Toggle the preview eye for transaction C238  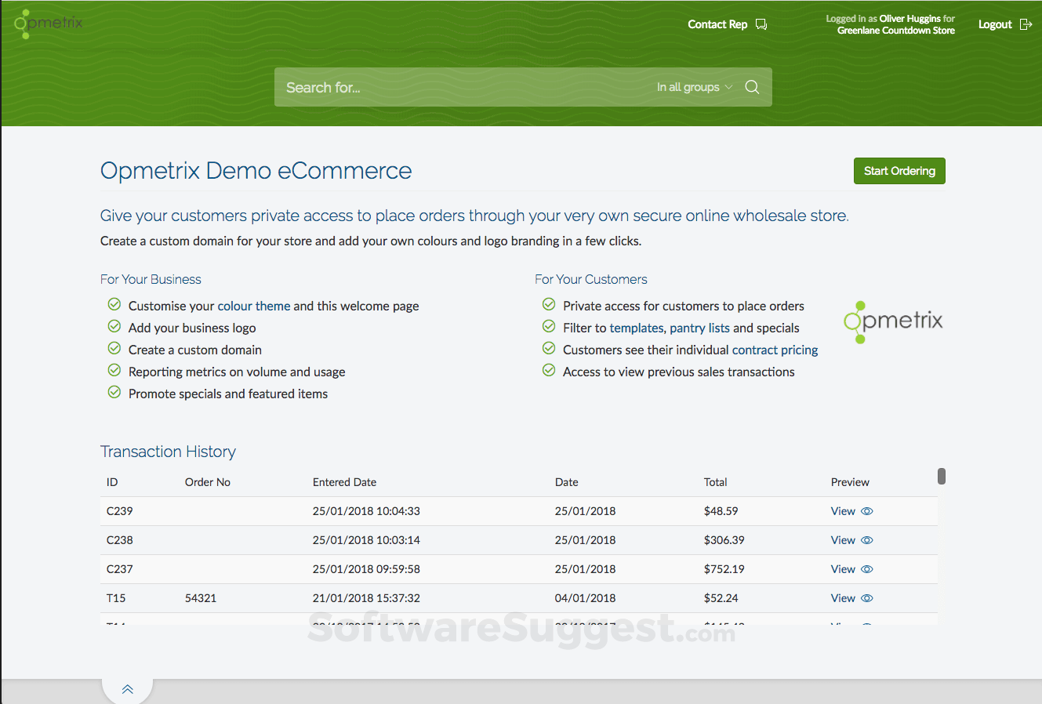pyautogui.click(x=866, y=539)
